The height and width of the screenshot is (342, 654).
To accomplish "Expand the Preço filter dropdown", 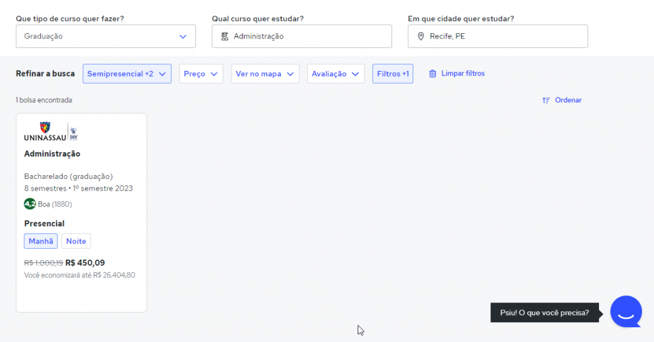I will click(201, 74).
